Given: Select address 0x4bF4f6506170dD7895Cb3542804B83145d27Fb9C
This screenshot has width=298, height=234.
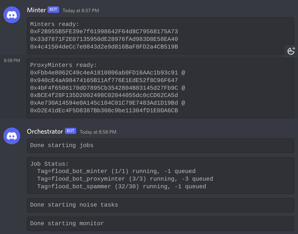Looking at the screenshot, I should (104, 88).
